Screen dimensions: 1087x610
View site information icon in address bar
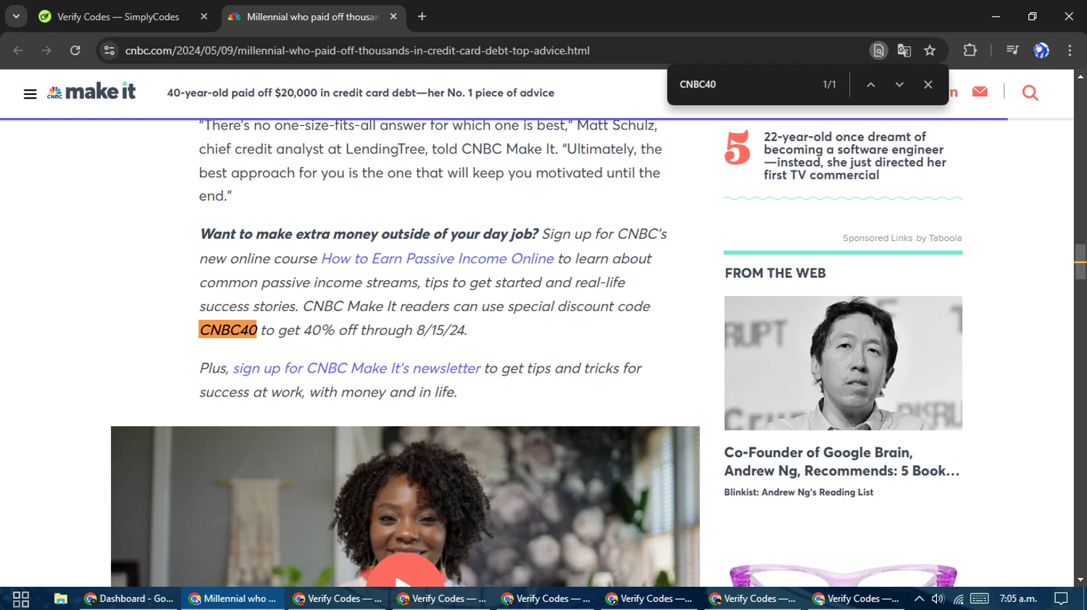point(109,51)
